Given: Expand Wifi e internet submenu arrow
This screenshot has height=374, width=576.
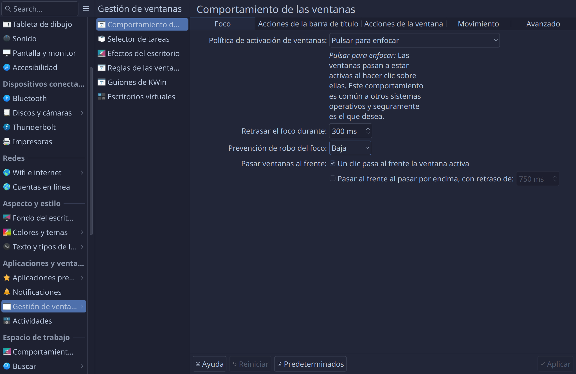Looking at the screenshot, I should tap(82, 172).
